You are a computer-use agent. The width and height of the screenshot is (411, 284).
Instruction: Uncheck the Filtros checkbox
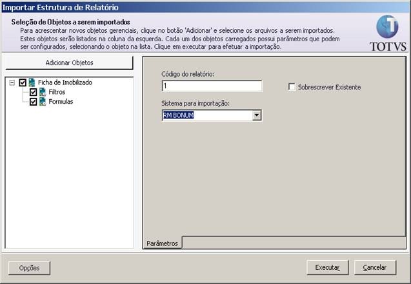34,92
